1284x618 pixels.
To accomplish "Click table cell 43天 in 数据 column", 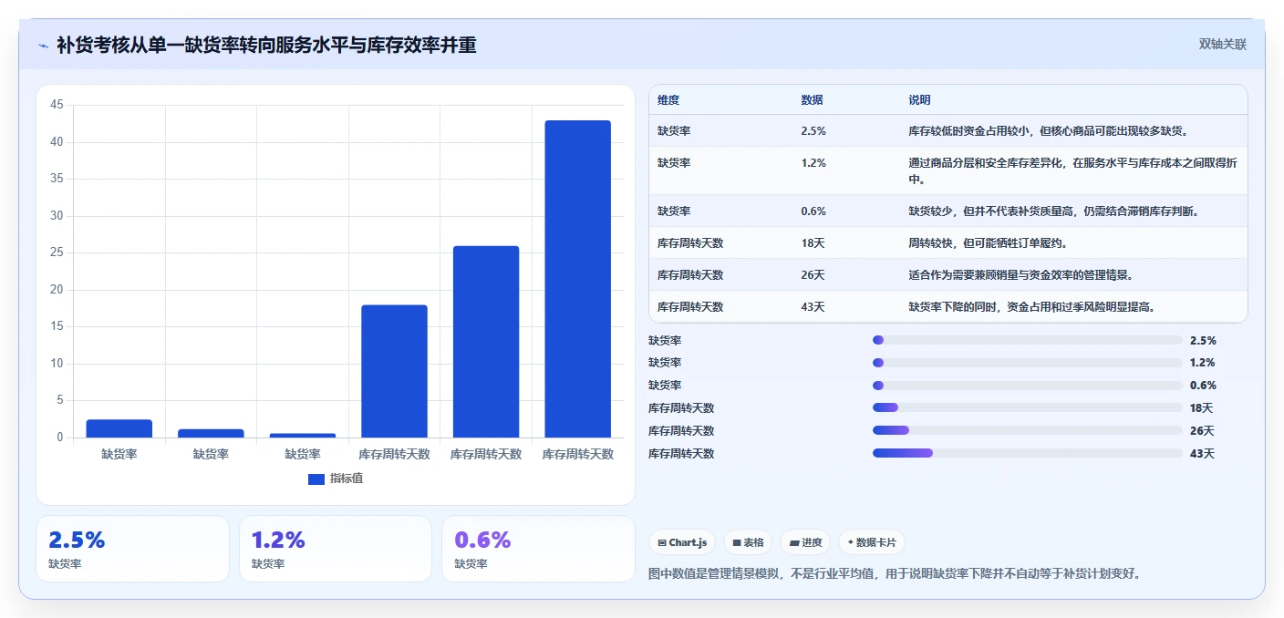I will coord(813,307).
